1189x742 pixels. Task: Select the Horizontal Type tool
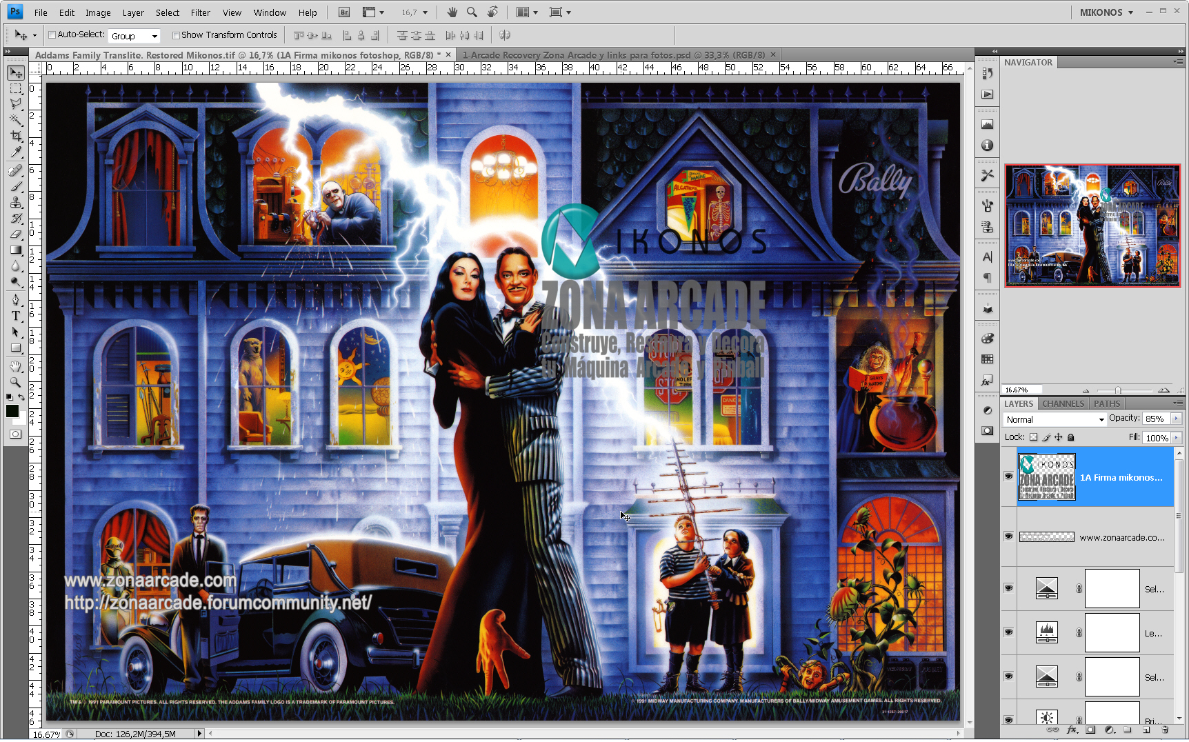point(16,316)
